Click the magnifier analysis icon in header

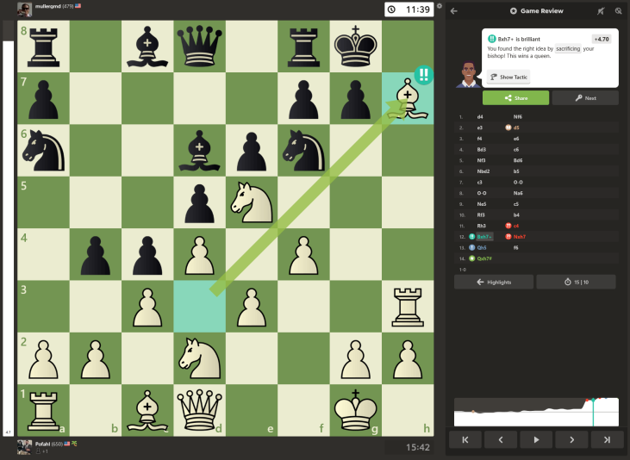click(x=618, y=11)
